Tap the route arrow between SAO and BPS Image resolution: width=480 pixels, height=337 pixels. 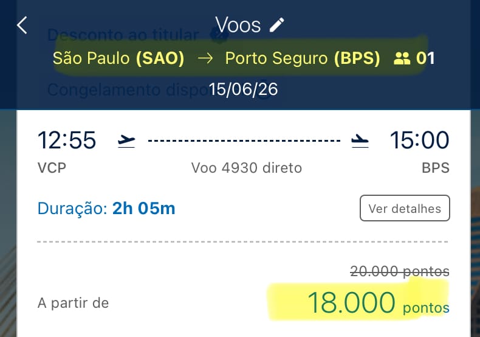[205, 58]
